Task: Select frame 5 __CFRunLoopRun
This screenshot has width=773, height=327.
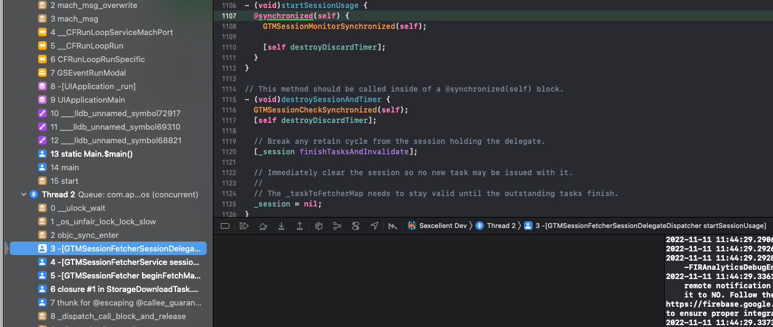Action: point(108,45)
